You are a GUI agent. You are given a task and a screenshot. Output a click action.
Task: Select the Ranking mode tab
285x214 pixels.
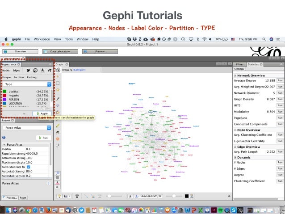[x=32, y=77]
